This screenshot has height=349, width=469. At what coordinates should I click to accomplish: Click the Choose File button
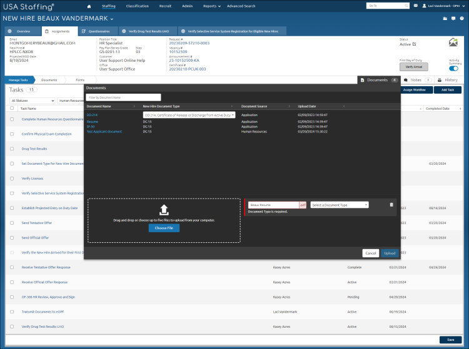(164, 228)
